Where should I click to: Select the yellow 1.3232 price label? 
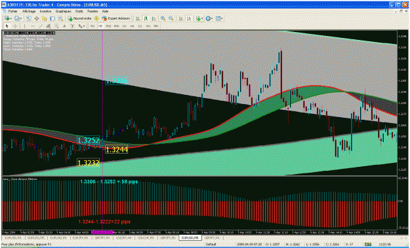pos(89,163)
